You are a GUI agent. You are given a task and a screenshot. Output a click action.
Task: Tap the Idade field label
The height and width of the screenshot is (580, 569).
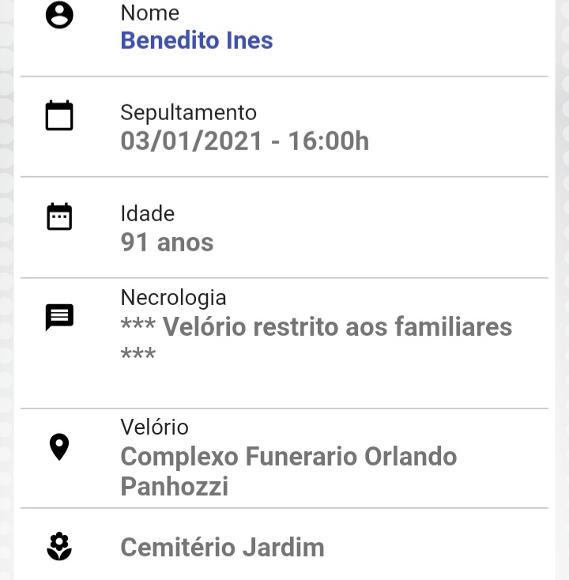tap(147, 213)
